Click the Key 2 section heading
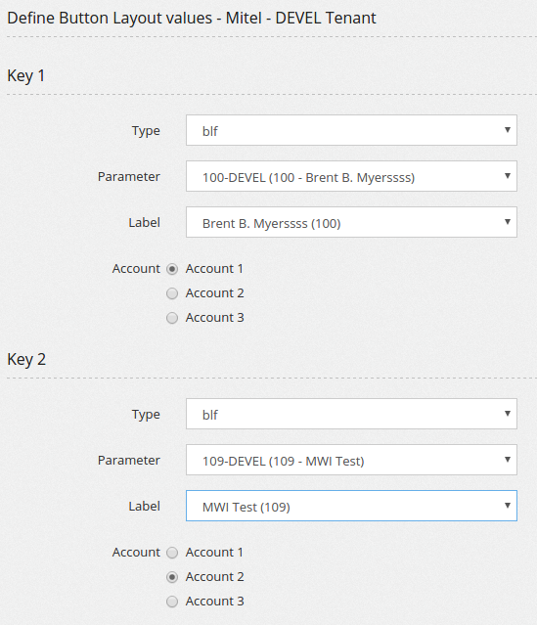Viewport: 537px width, 625px height. [x=26, y=360]
